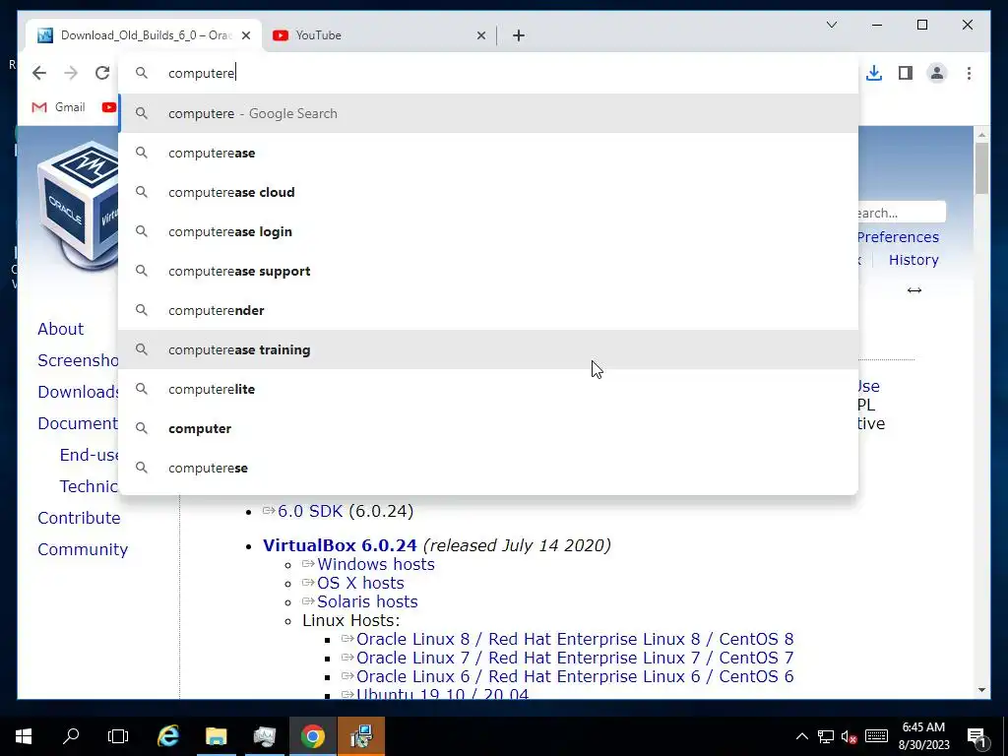Download VirtualBox 6.0.24 for Solaris hosts
Screen dimensions: 1008x756
[x=367, y=601]
